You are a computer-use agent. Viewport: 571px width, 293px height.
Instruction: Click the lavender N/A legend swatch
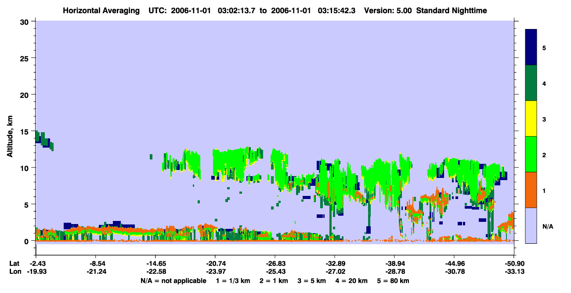click(531, 225)
